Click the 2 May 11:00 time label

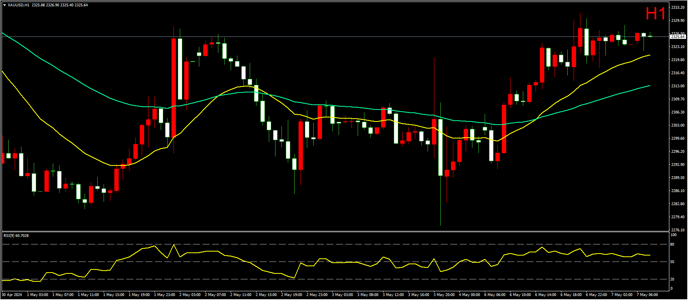click(x=241, y=295)
